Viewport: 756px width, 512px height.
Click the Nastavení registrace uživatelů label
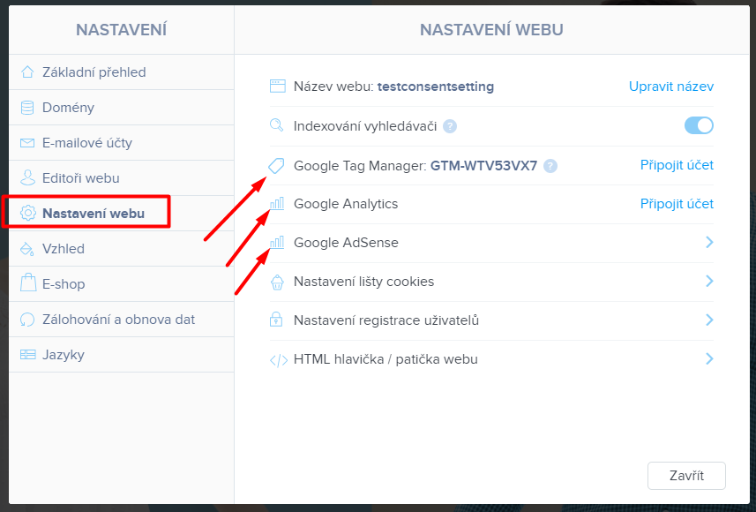385,320
